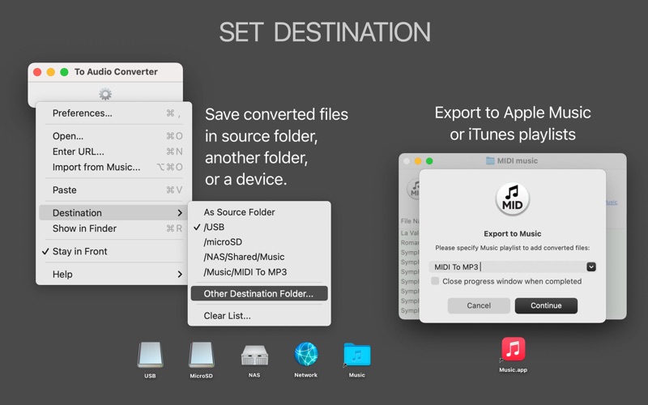This screenshot has height=405, width=648.
Task: Select Show in Finder menu item
Action: pyautogui.click(x=114, y=228)
